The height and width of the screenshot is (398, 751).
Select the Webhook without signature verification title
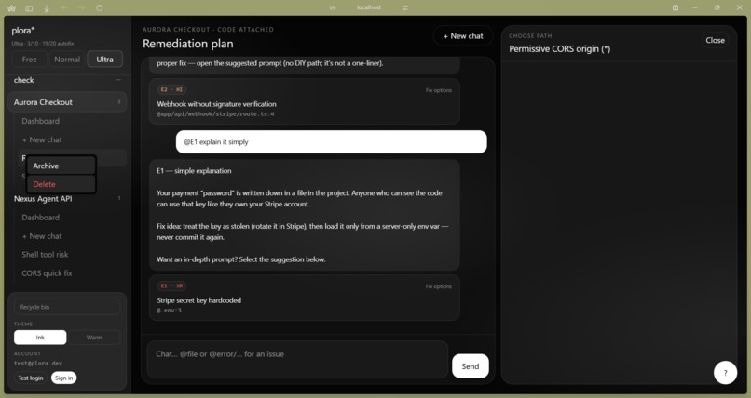[216, 104]
